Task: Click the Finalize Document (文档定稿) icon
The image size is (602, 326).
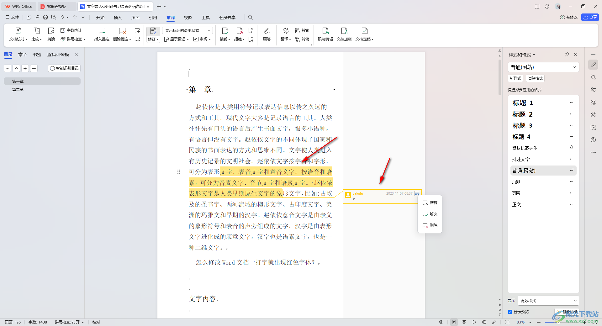Action: coord(364,31)
